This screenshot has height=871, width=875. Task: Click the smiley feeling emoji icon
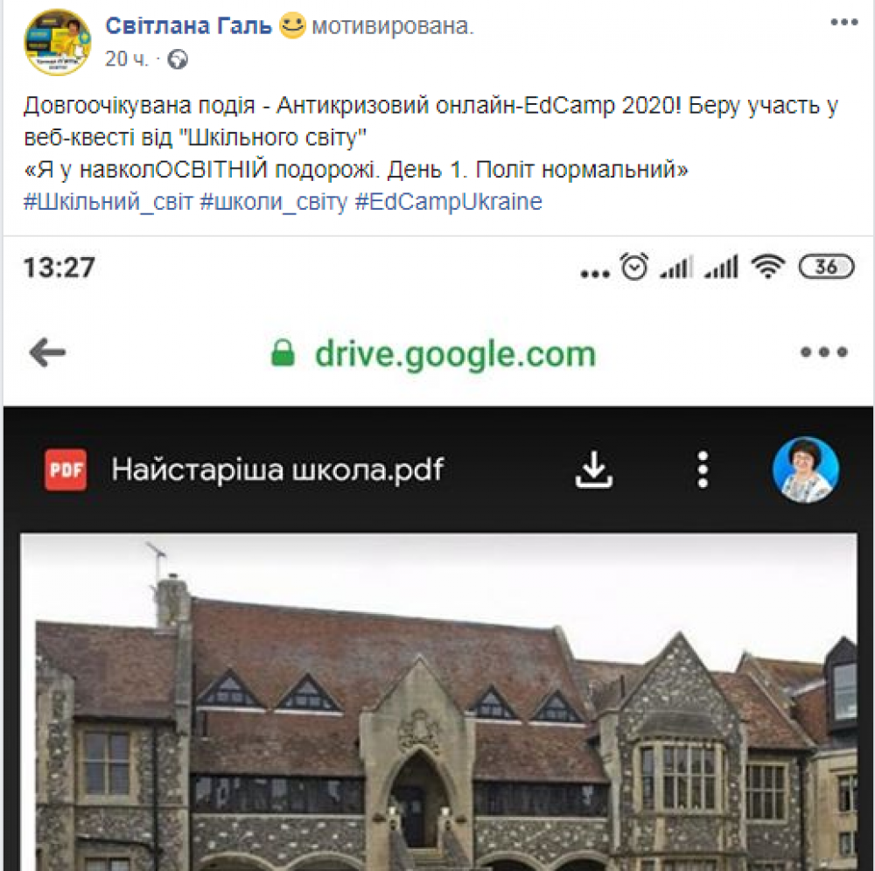[292, 27]
